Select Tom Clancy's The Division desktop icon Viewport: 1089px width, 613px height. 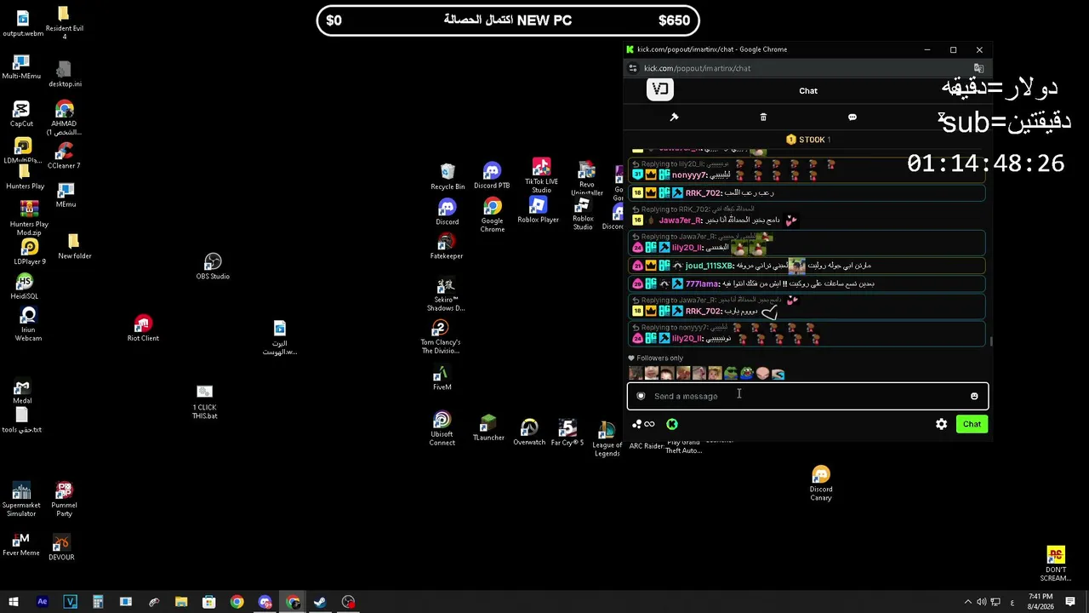click(x=440, y=337)
